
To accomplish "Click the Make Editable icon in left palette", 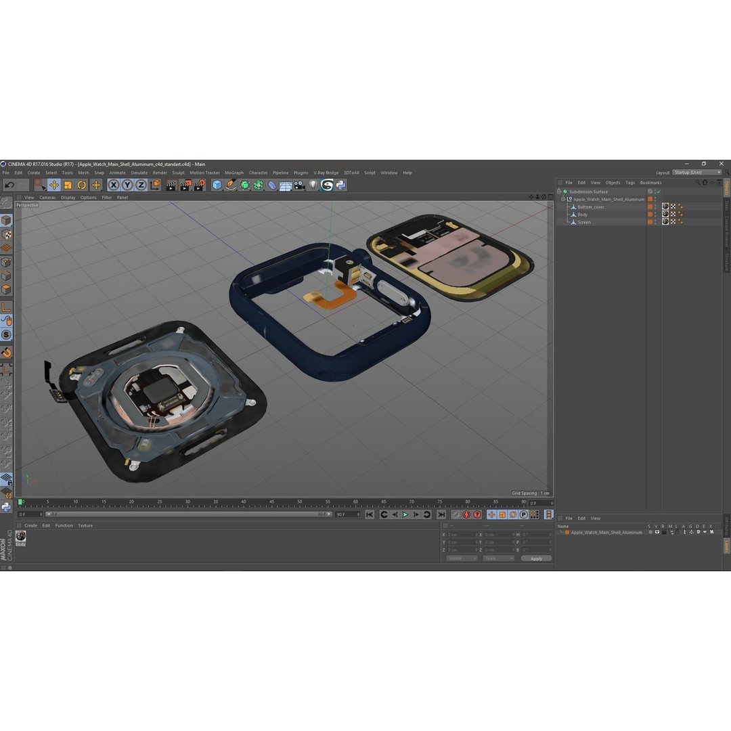I will click(x=6, y=203).
